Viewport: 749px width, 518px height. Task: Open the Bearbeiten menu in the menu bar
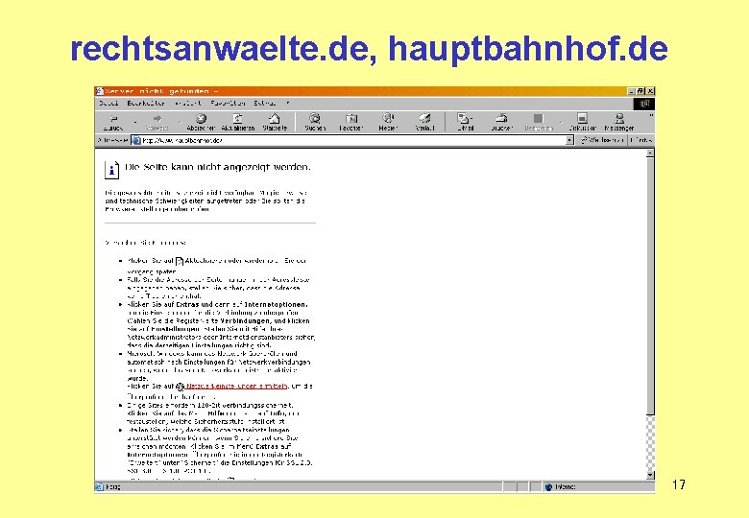[x=146, y=103]
